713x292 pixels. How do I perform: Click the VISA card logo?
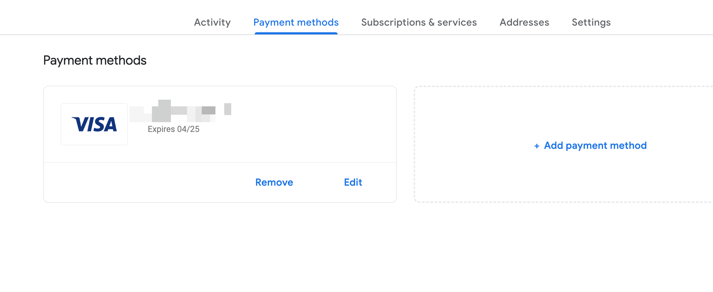point(94,124)
